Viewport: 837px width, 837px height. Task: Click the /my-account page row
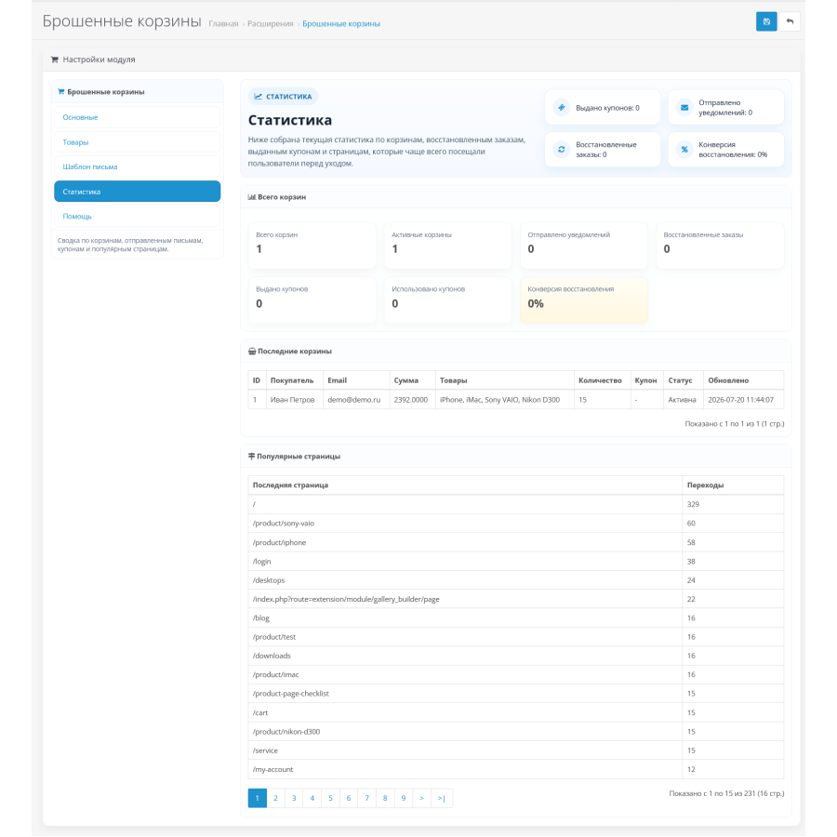coord(515,769)
